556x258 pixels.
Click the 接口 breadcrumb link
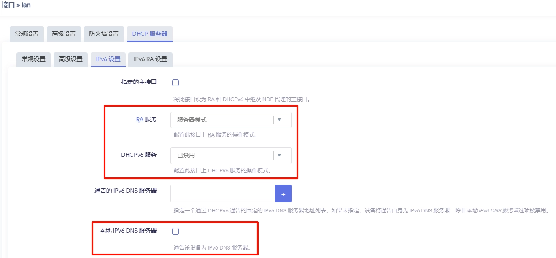pyautogui.click(x=7, y=5)
